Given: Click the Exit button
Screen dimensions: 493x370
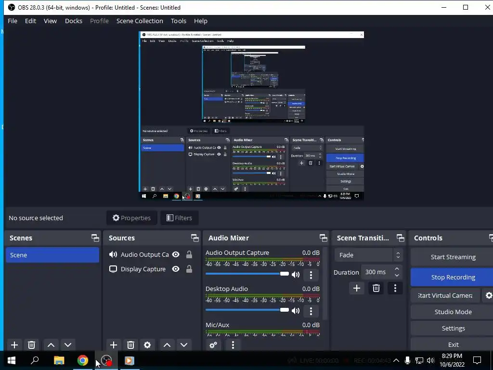Looking at the screenshot, I should click(453, 344).
